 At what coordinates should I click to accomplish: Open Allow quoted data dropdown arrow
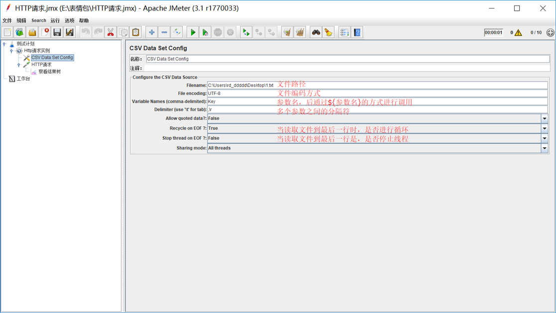click(x=544, y=118)
